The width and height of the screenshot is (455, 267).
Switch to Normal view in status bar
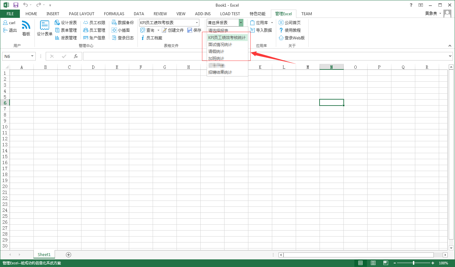360,263
